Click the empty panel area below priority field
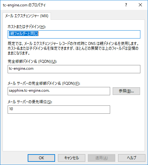 [74, 132]
